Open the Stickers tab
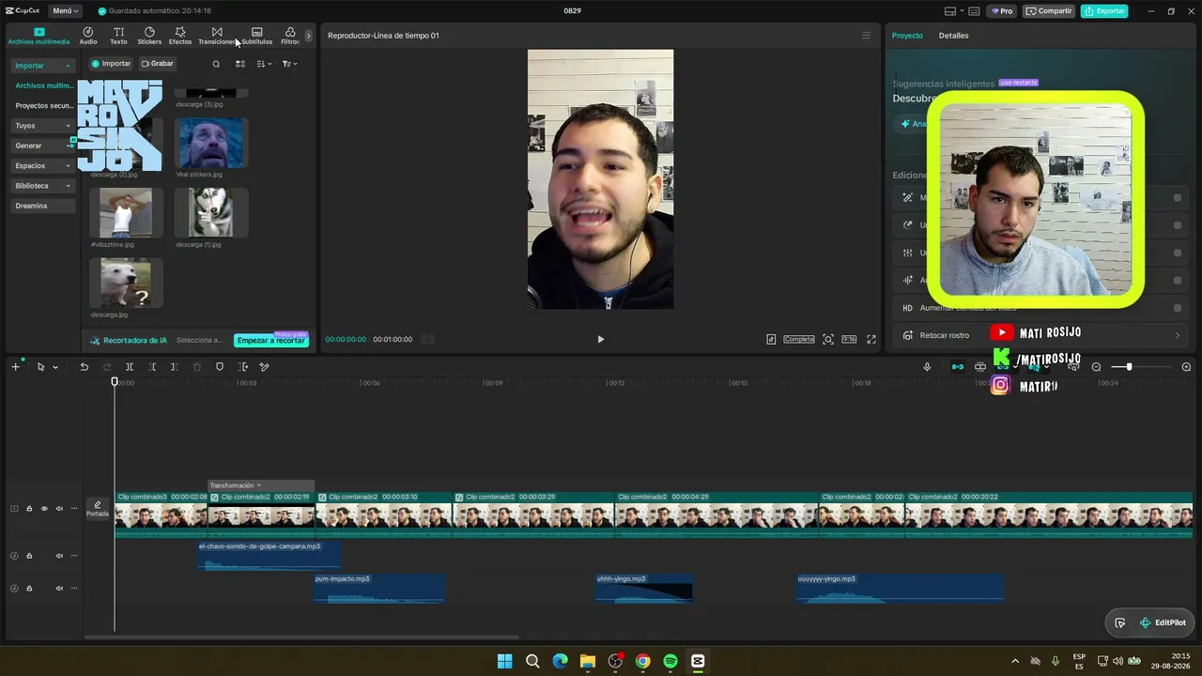This screenshot has width=1202, height=676. (x=149, y=36)
